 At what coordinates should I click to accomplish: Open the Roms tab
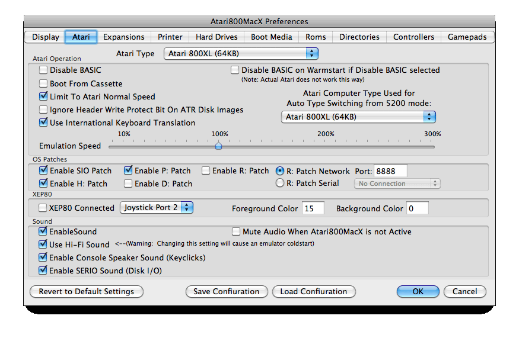coord(316,37)
